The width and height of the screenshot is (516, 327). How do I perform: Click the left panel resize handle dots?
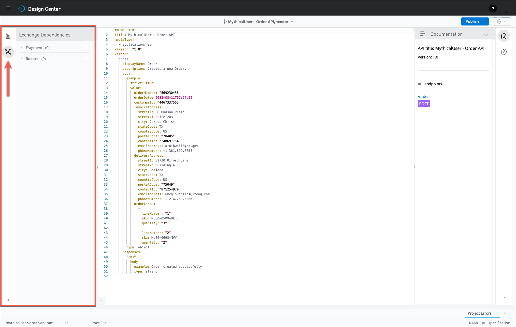(97, 167)
